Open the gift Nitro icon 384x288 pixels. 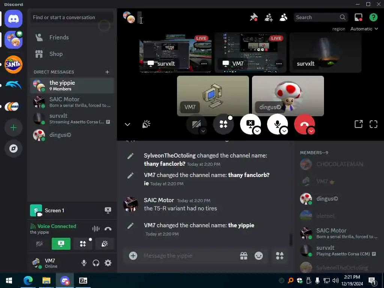point(244,256)
